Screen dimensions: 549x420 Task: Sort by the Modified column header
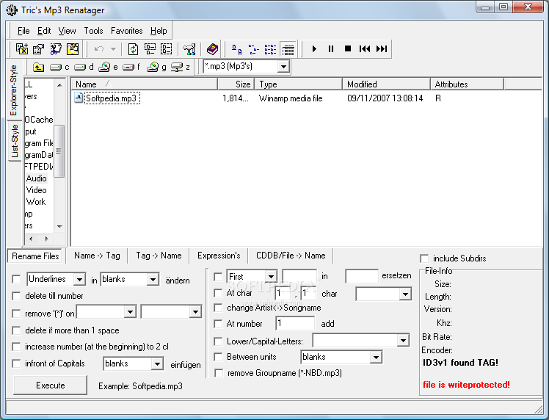point(387,84)
